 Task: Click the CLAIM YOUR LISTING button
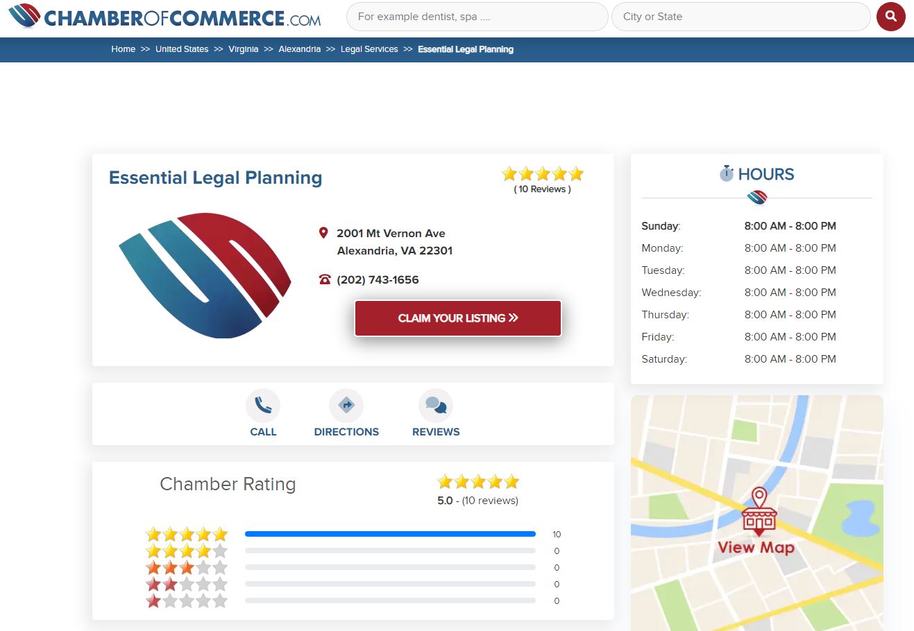[x=457, y=318]
